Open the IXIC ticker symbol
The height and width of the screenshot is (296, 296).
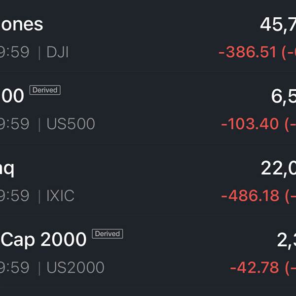60,196
